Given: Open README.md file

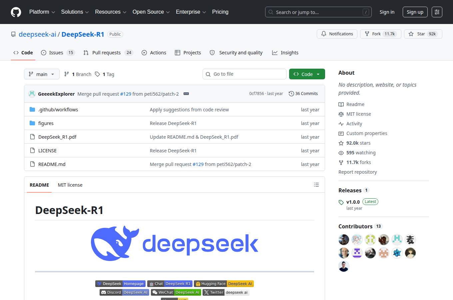Looking at the screenshot, I should [52, 164].
